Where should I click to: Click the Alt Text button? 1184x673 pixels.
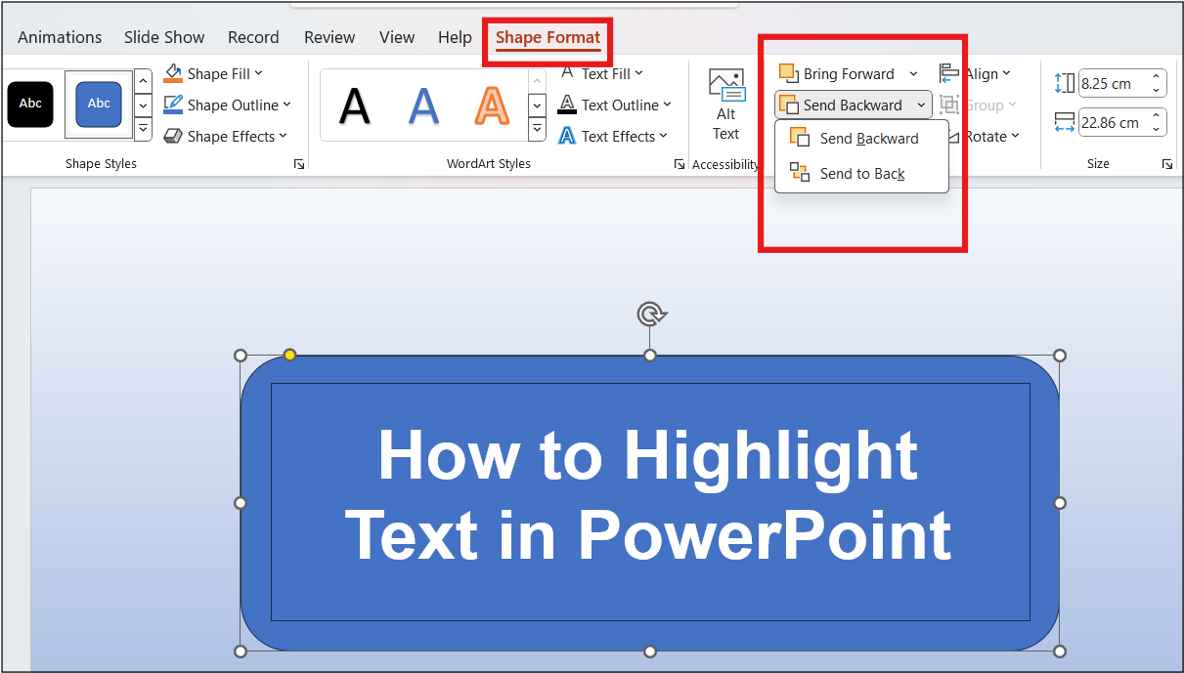[726, 105]
